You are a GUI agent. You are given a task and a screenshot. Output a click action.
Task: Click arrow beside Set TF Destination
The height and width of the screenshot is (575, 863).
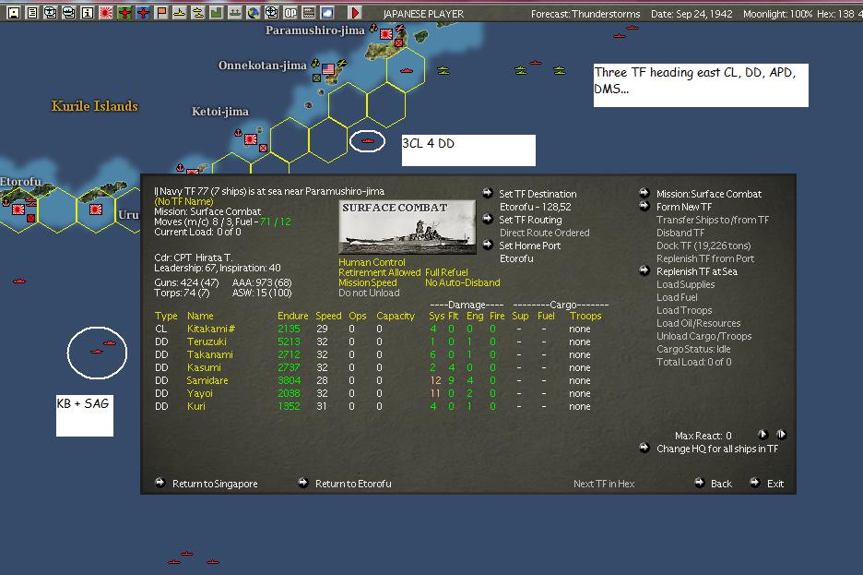488,193
